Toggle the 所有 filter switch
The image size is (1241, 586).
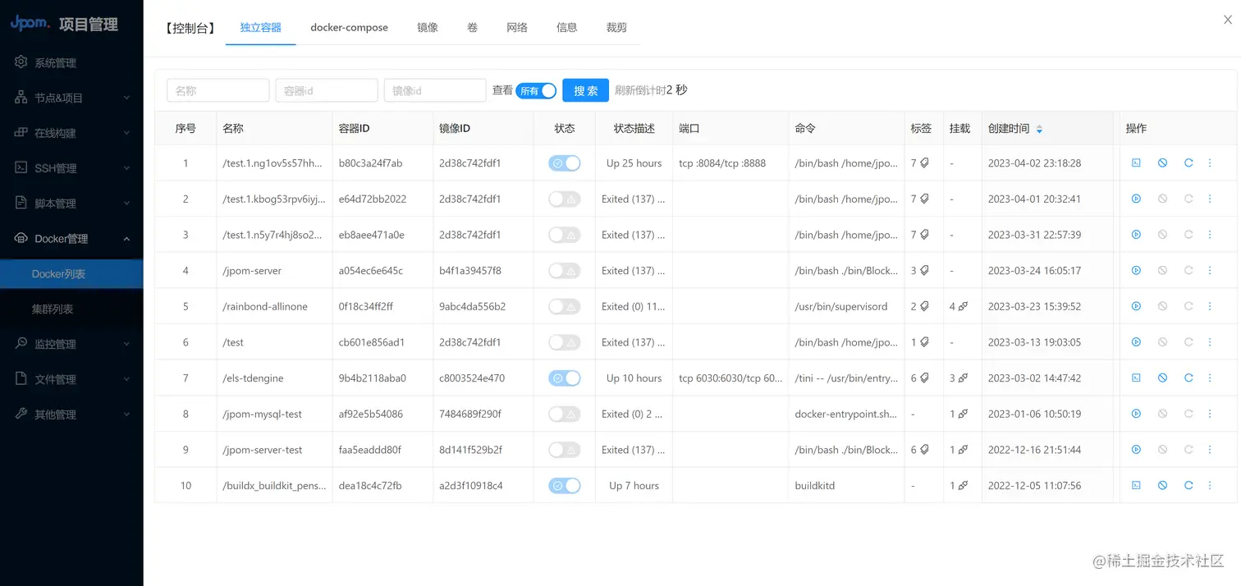coord(537,91)
